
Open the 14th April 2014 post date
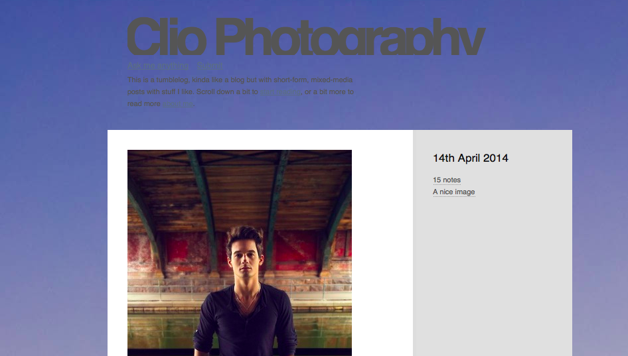pyautogui.click(x=470, y=158)
